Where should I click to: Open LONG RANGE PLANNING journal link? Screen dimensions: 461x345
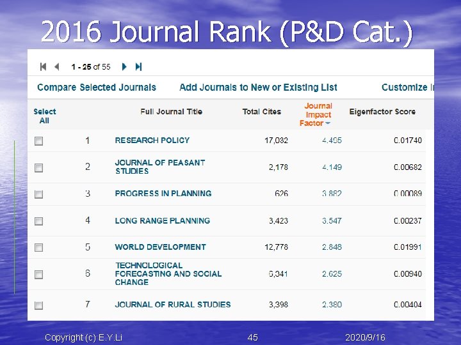click(163, 220)
